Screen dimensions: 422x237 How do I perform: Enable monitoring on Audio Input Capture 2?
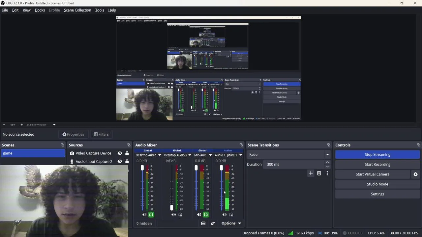point(231,215)
